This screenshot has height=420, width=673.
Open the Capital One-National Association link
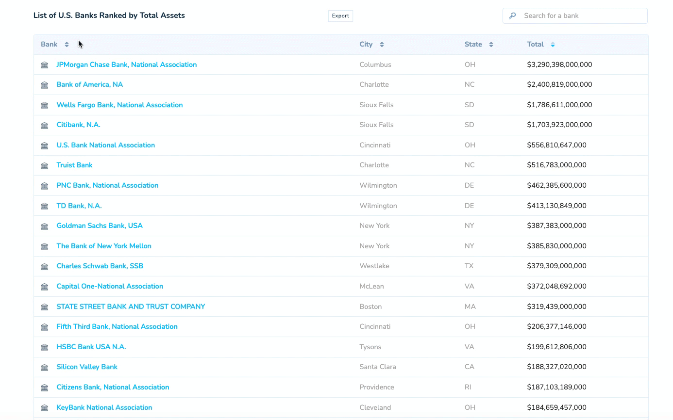[x=110, y=286]
